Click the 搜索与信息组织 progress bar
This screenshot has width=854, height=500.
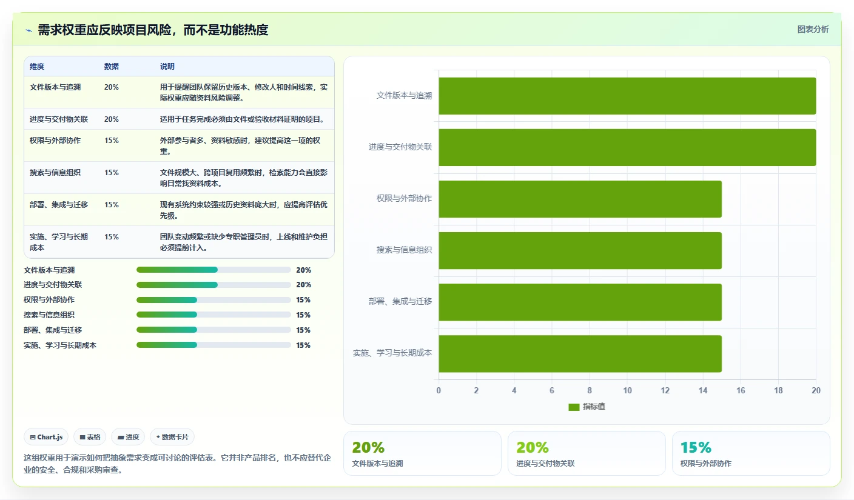coord(213,315)
